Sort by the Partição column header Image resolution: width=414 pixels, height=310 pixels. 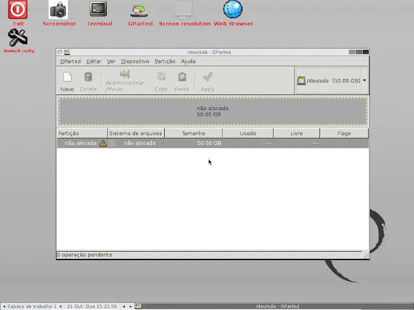[x=82, y=133]
